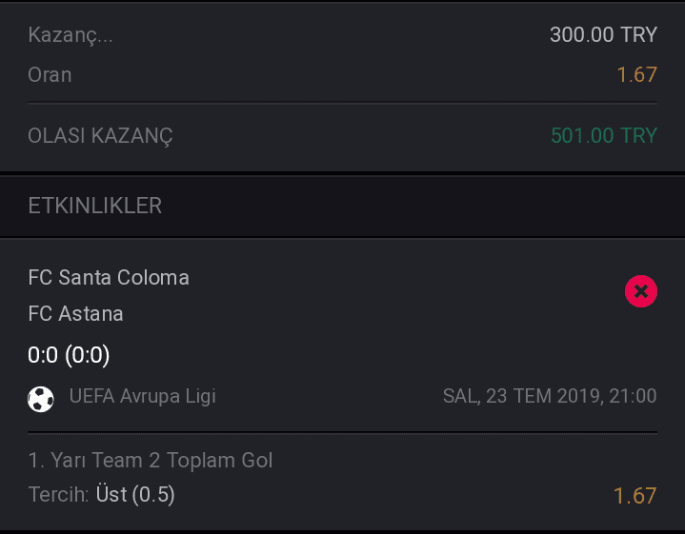Image resolution: width=685 pixels, height=534 pixels.
Task: Select the 501.00 TRY potential winnings
Action: 604,135
